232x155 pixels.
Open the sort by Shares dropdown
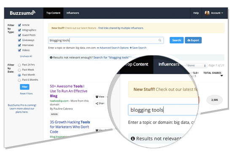point(195,66)
